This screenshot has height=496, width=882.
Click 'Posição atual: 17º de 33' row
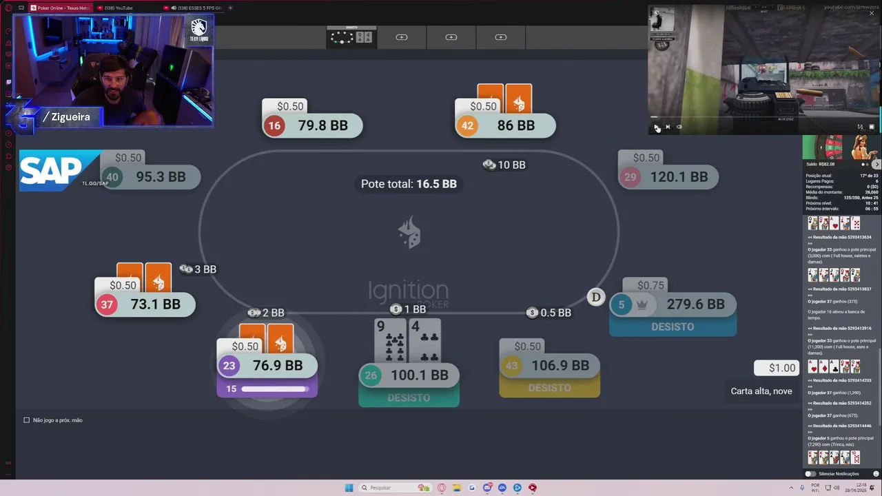pyautogui.click(x=842, y=176)
